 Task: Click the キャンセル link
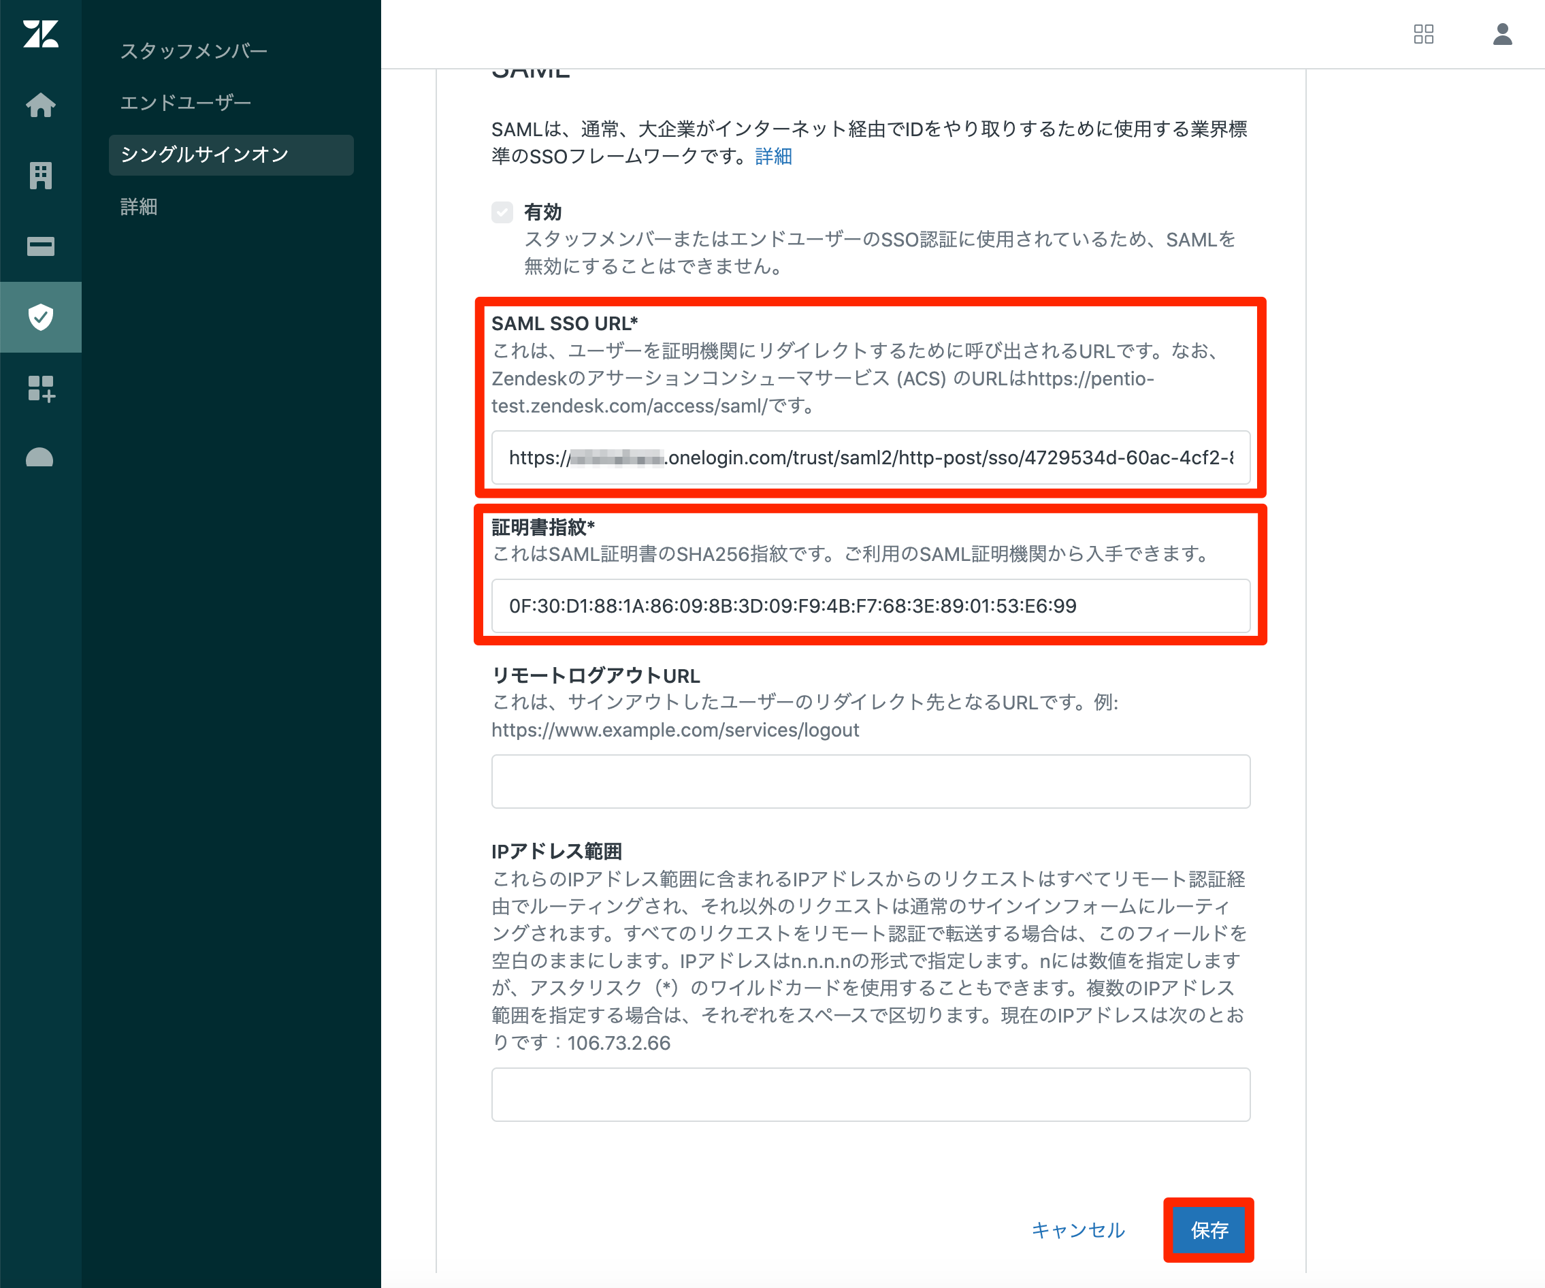click(x=1078, y=1230)
